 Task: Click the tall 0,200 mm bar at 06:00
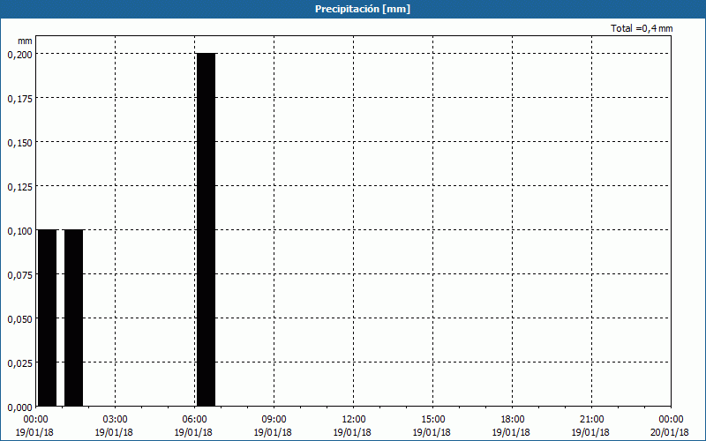pyautogui.click(x=206, y=229)
